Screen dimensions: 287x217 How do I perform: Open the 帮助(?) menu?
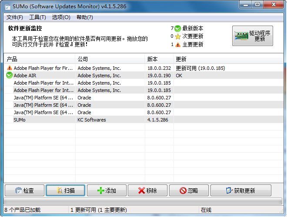tap(84, 17)
